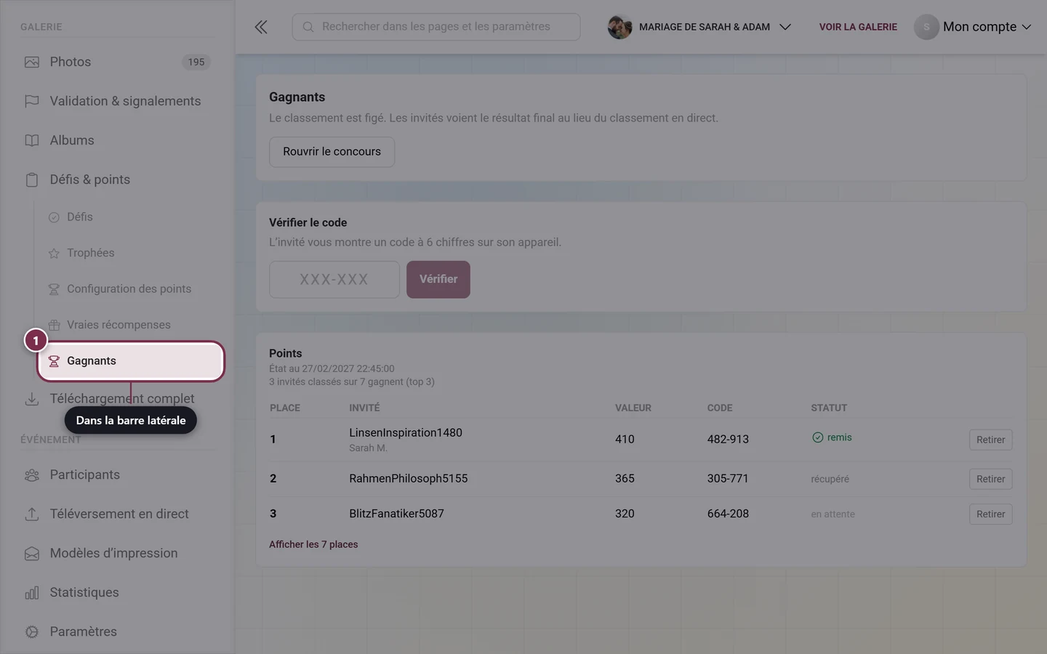The image size is (1047, 654).
Task: Click the Albums book icon
Action: pyautogui.click(x=32, y=141)
